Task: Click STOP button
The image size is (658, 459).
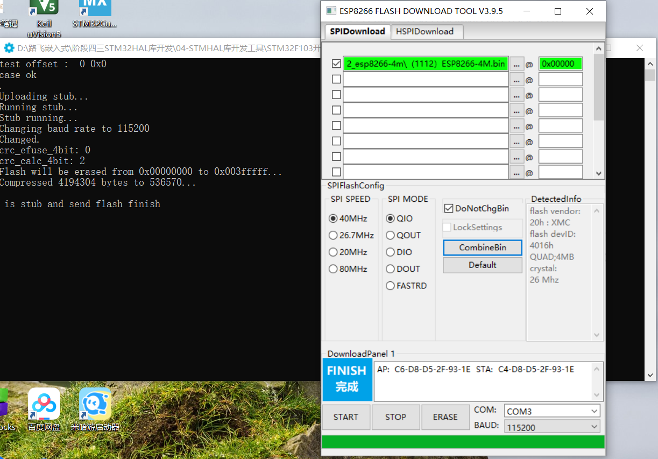Action: coord(395,417)
